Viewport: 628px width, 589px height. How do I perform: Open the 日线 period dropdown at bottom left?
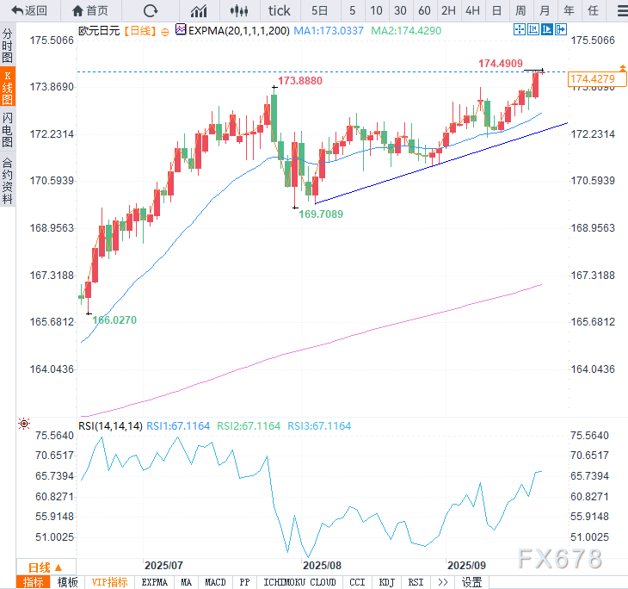click(45, 567)
